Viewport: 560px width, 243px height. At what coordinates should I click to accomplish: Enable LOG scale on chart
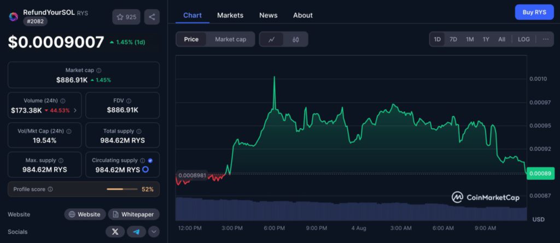coord(523,39)
